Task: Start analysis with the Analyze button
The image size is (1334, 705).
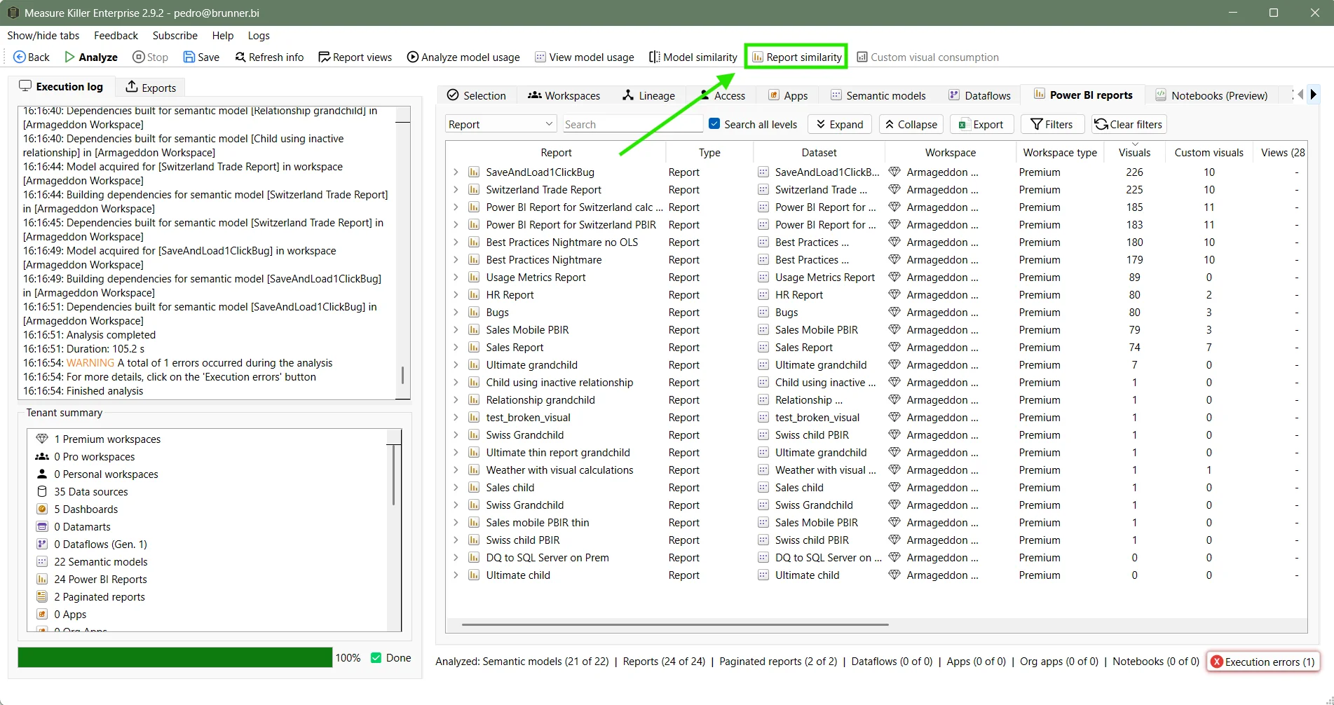Action: pyautogui.click(x=91, y=57)
